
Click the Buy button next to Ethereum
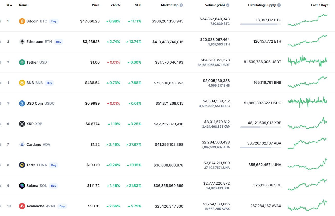tap(59, 42)
